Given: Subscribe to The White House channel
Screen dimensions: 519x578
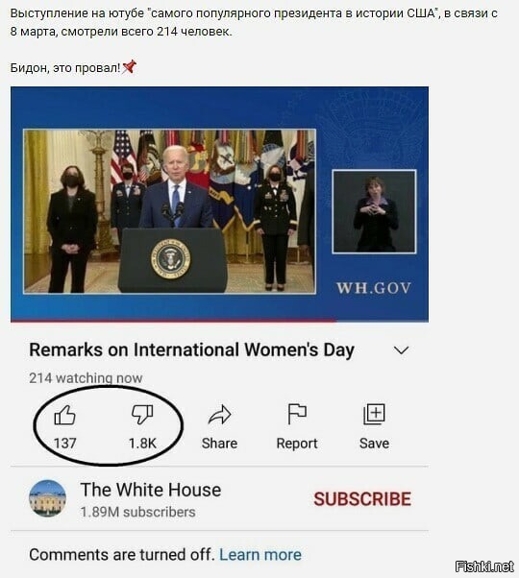Looking at the screenshot, I should click(x=362, y=499).
